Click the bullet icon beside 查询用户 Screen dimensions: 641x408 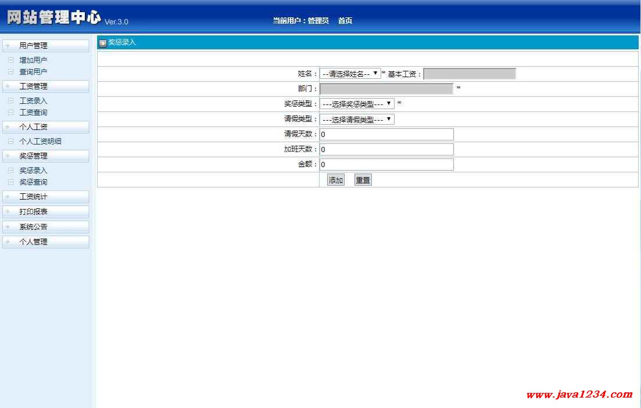11,72
